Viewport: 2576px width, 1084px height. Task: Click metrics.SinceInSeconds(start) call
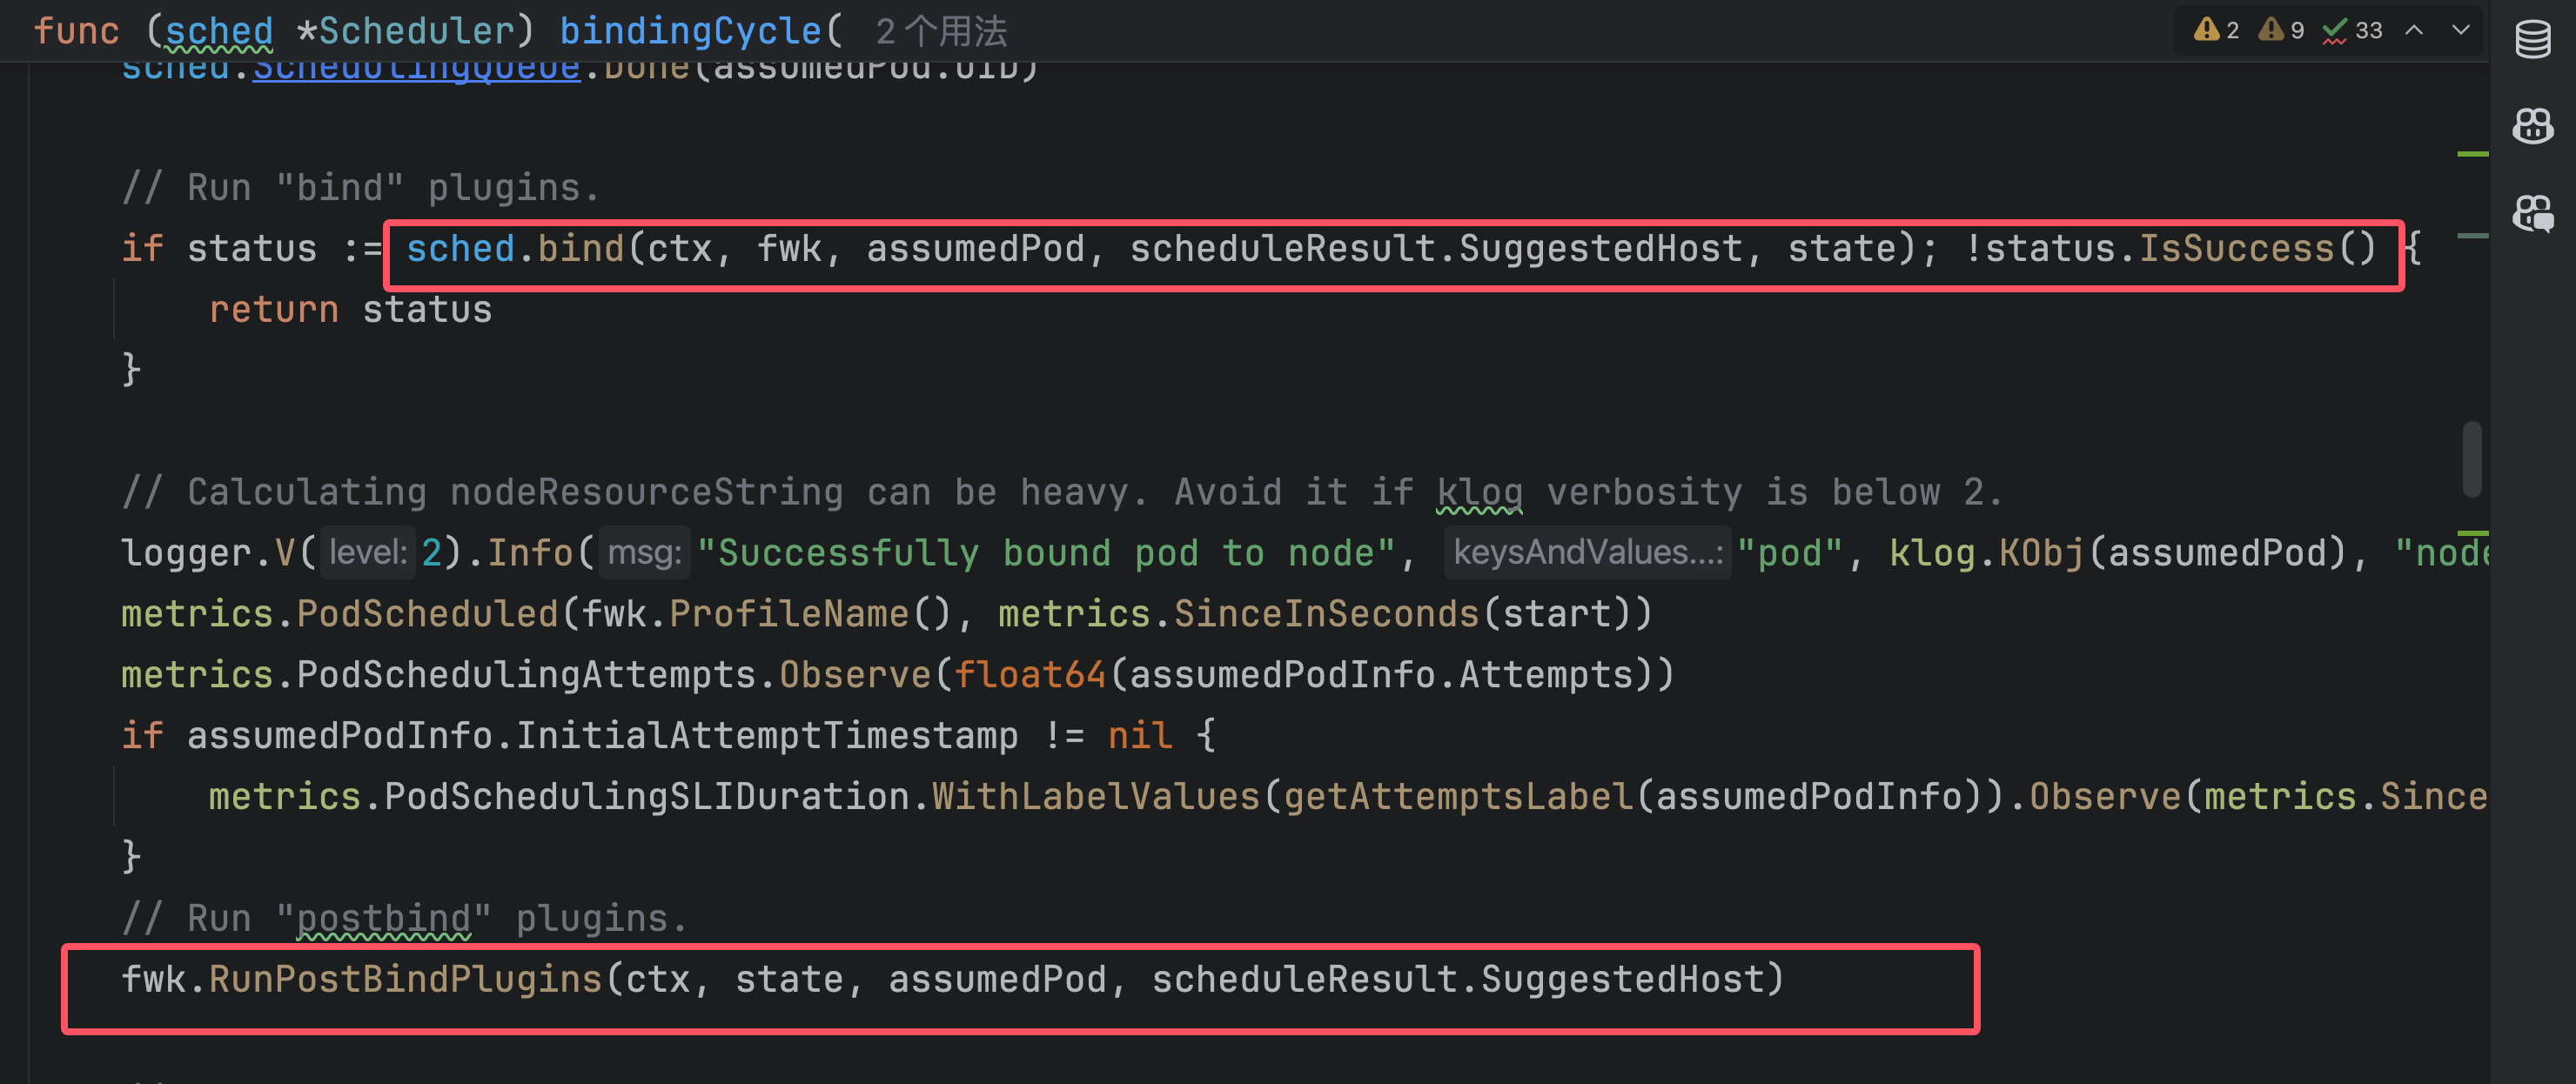[1314, 614]
